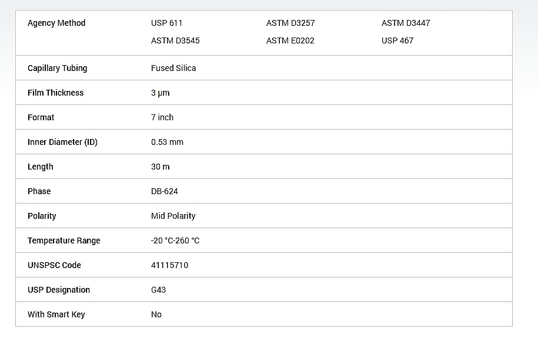Click the ASTM E0202 method text
538x339 pixels.
click(290, 40)
